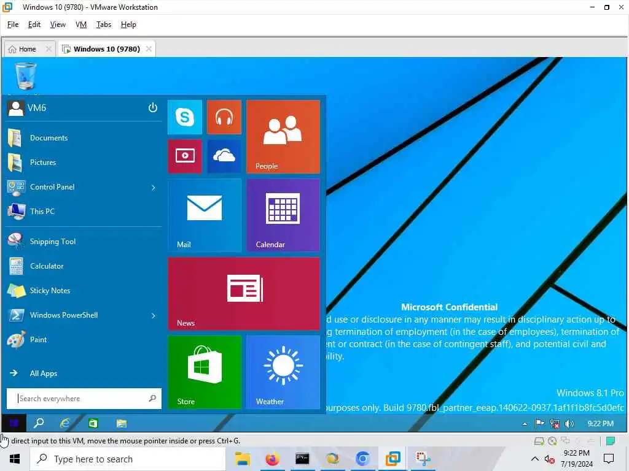Click the network icon in guest tray
This screenshot has width=629, height=471.
coord(555,423)
